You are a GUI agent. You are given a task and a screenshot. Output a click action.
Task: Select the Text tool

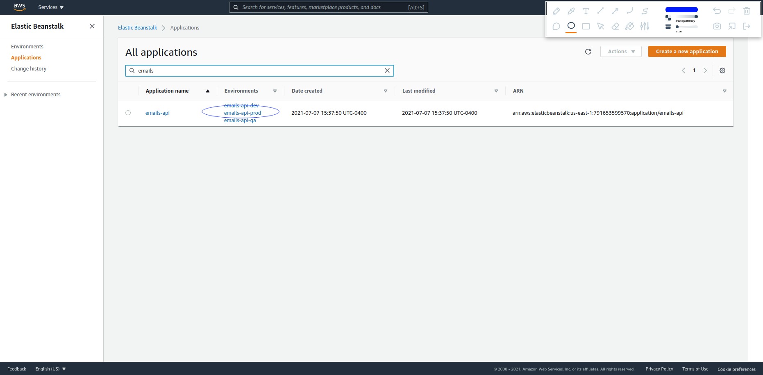pyautogui.click(x=586, y=11)
